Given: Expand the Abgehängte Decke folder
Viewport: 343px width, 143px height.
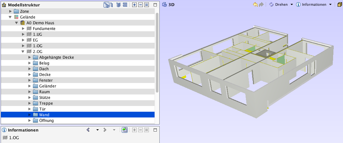Looking at the screenshot, I should tap(29, 57).
